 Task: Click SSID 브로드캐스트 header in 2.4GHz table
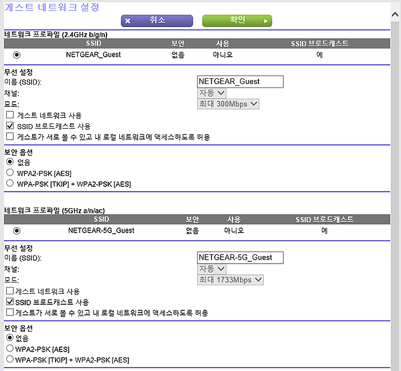click(x=320, y=43)
